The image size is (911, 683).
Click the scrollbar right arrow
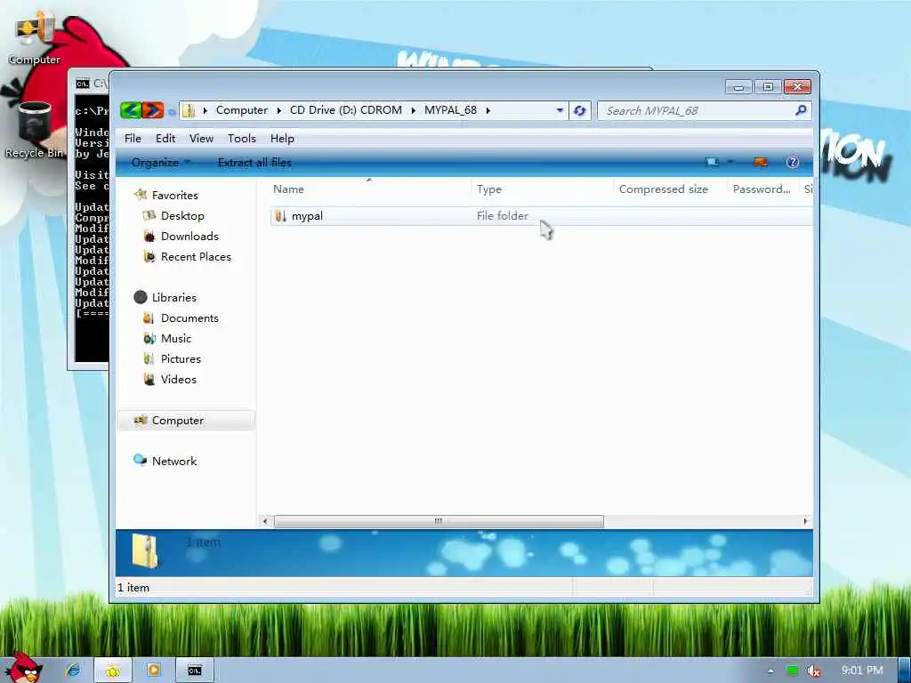click(805, 521)
